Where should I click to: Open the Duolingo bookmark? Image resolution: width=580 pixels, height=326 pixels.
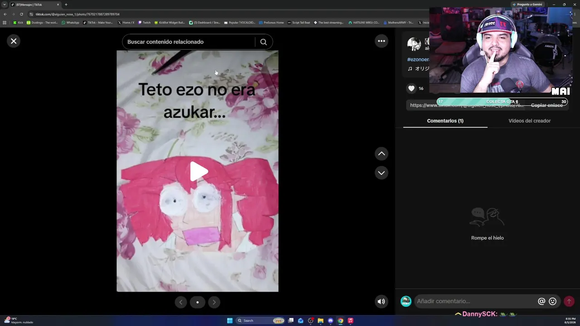pos(42,23)
